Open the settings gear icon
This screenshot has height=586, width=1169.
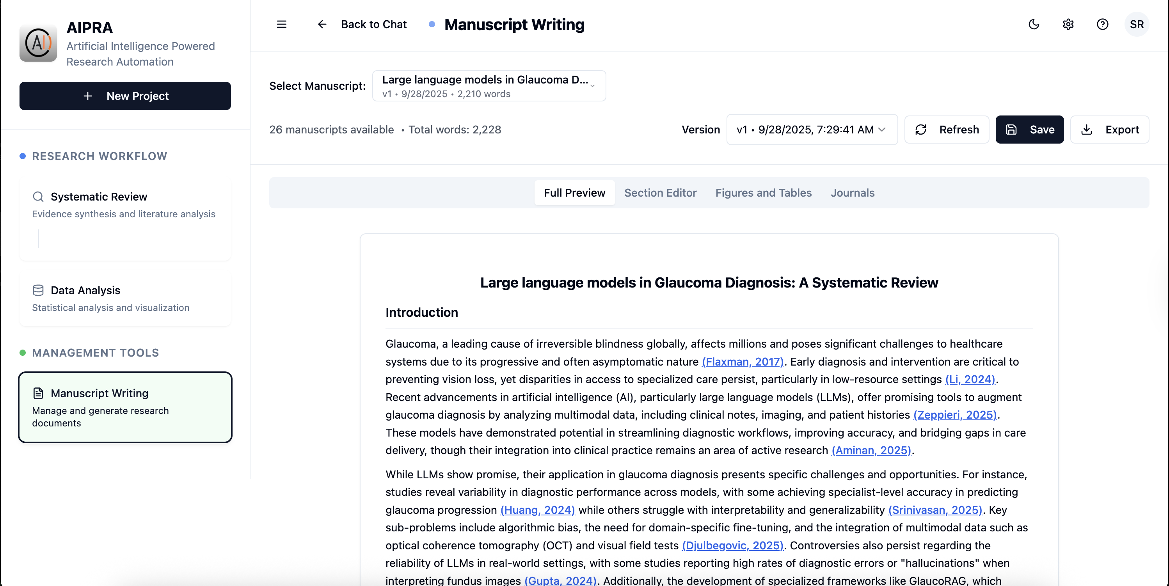[1068, 24]
